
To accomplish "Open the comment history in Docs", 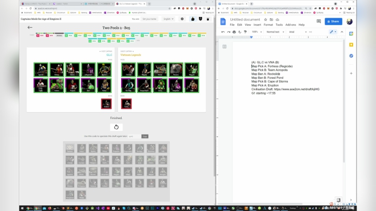I will 319,21.
